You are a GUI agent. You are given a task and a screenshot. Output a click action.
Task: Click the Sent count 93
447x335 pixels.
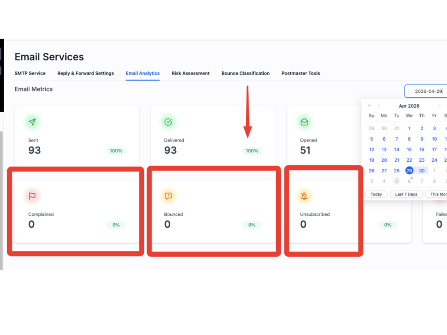coord(34,150)
